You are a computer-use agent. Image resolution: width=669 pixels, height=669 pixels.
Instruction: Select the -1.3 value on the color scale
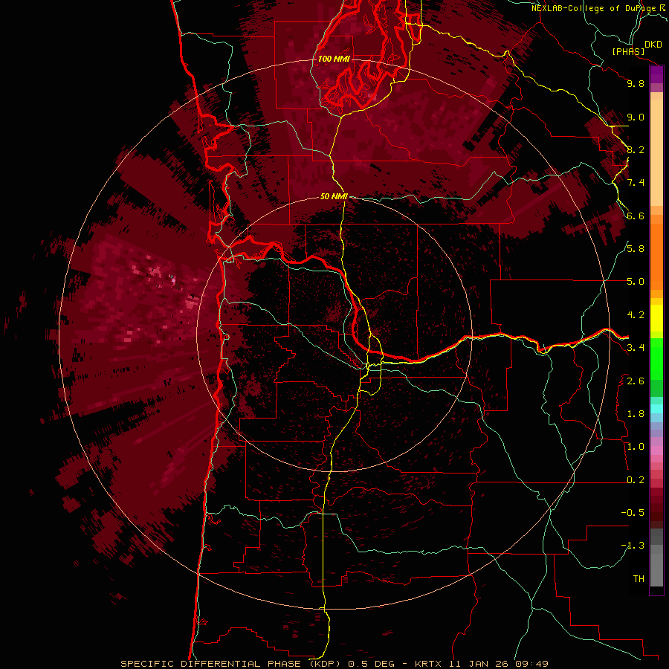[633, 546]
